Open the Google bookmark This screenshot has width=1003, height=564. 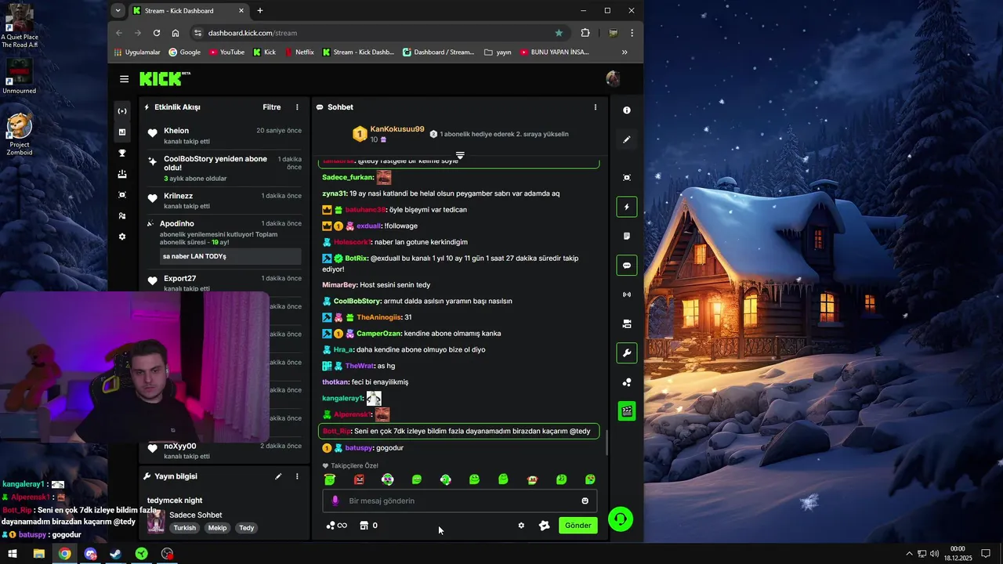pos(185,52)
